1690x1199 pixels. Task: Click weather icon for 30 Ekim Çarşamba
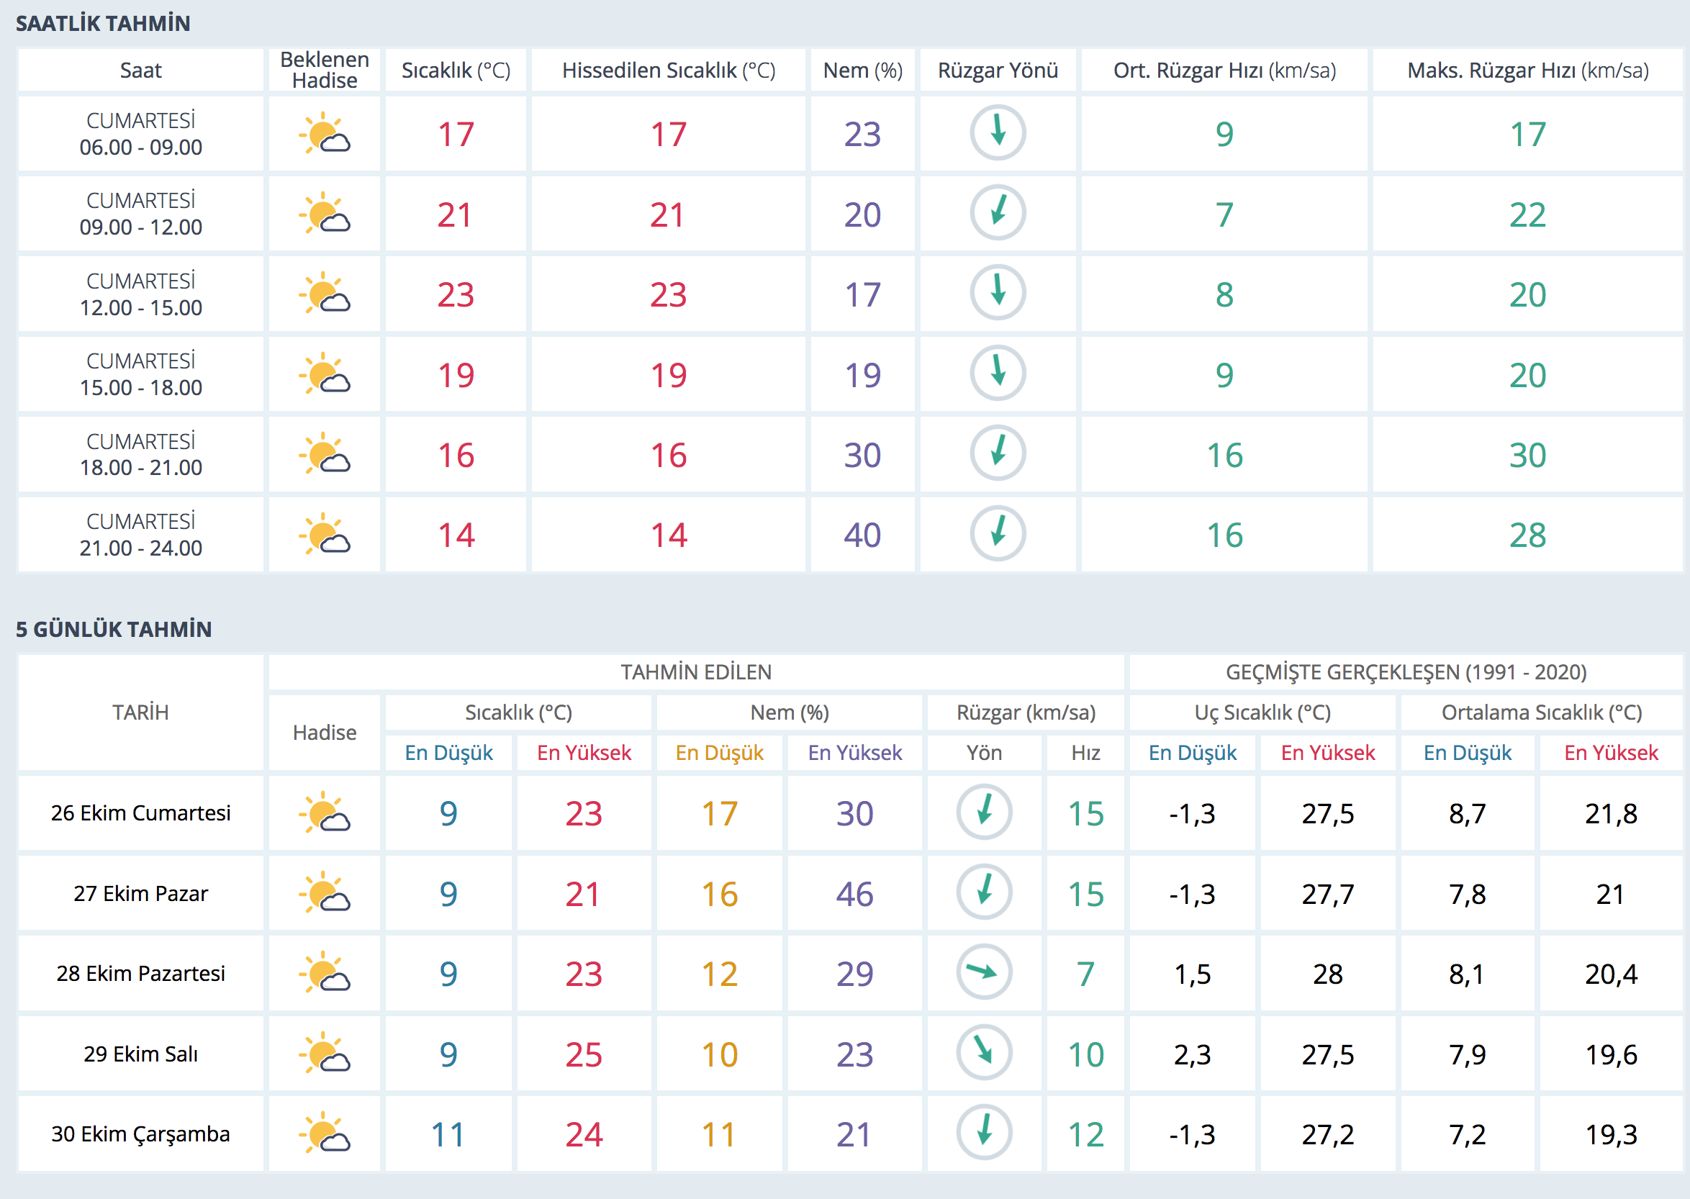coord(324,1133)
